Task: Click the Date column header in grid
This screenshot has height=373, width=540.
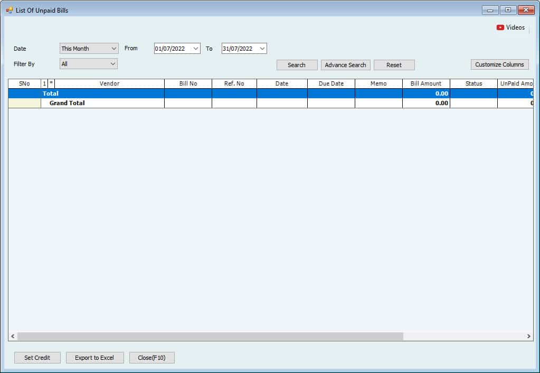Action: (282, 83)
